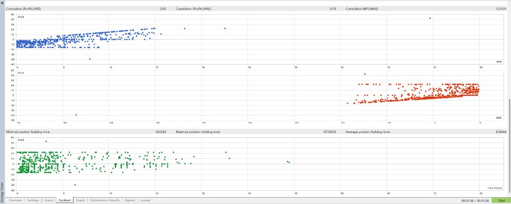
Task: Click the Maximal position holding time label
Action: [x=198, y=132]
